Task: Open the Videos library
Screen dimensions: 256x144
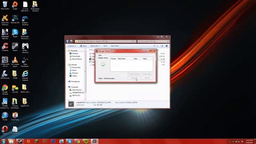Action: [x=74, y=76]
